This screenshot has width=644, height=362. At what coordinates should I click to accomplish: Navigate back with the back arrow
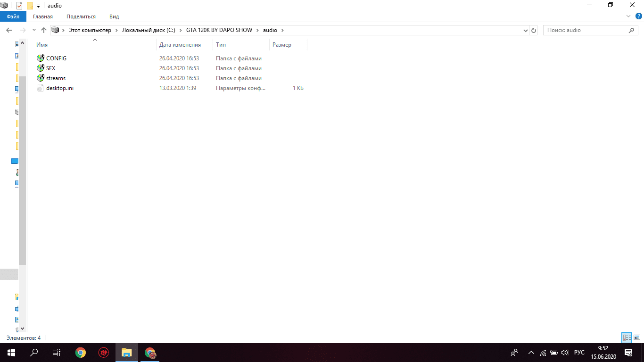pos(9,30)
